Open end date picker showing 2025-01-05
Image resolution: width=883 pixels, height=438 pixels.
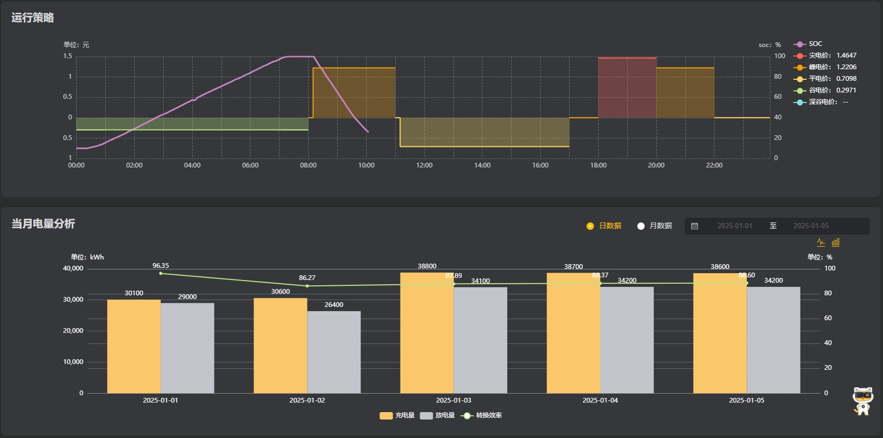(x=811, y=226)
